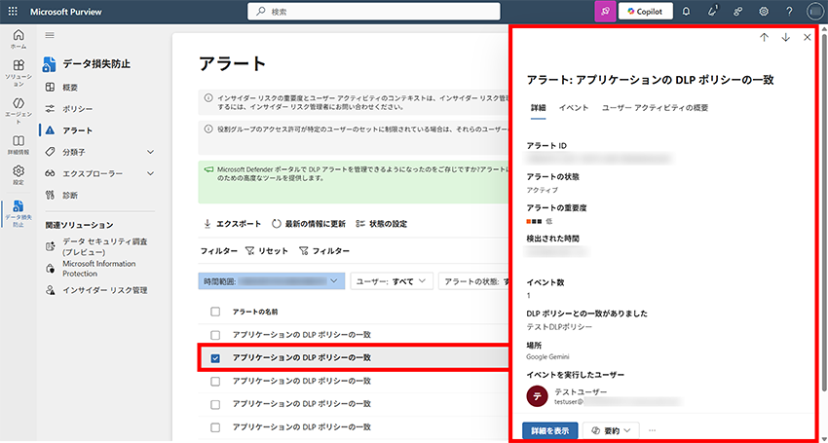Go to next alert with down arrow
Screen dimensions: 828x443
[785, 37]
